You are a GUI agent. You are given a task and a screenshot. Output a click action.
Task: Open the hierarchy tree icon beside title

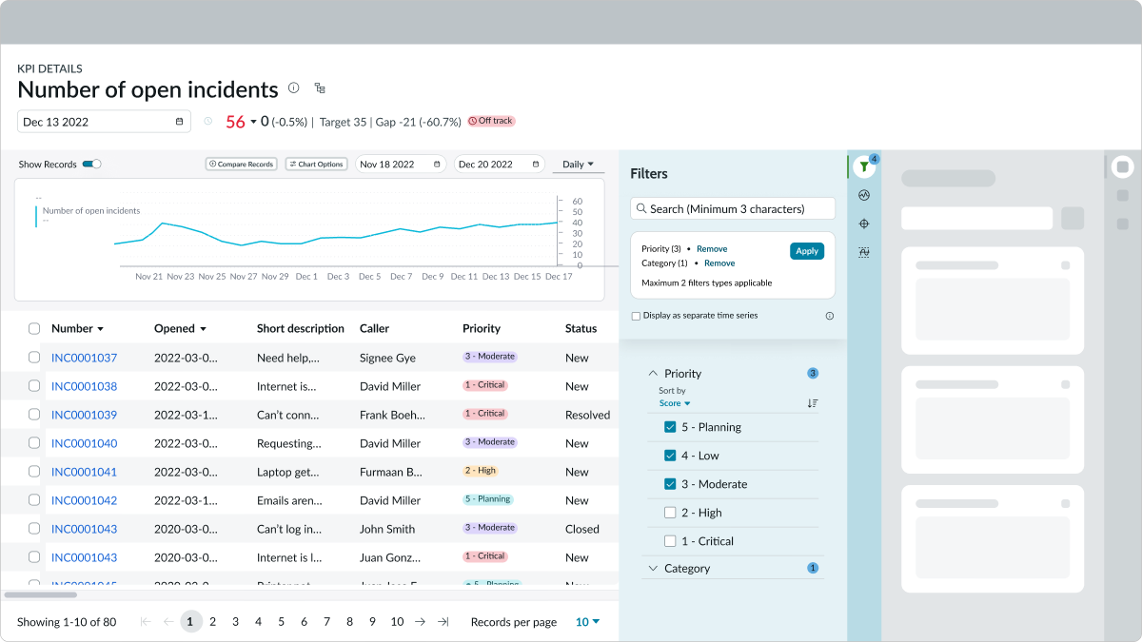click(x=320, y=88)
